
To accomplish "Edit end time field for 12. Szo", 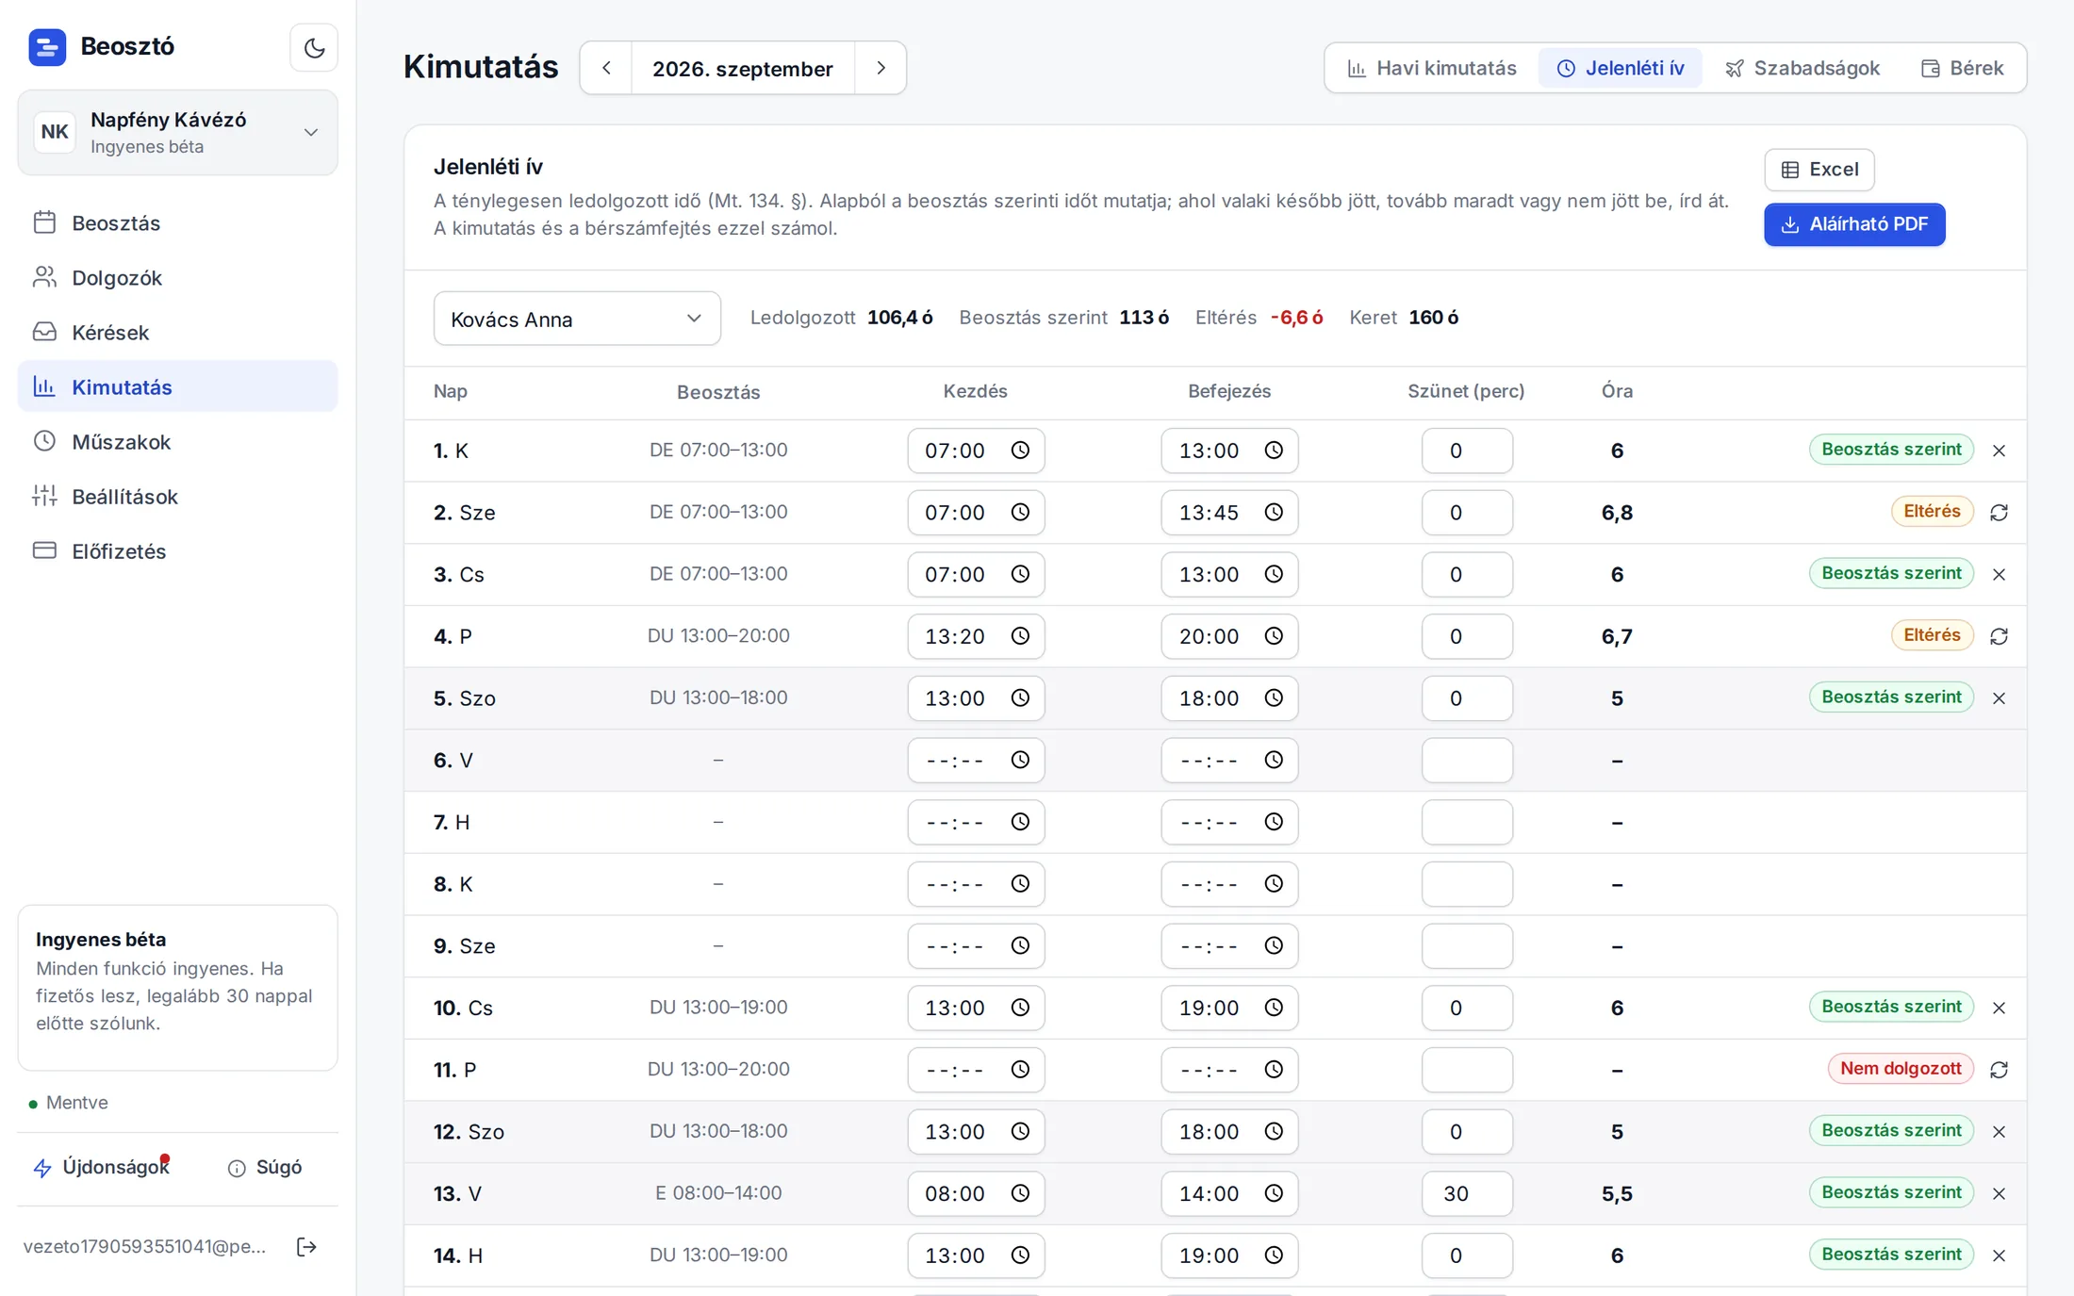I will point(1229,1131).
